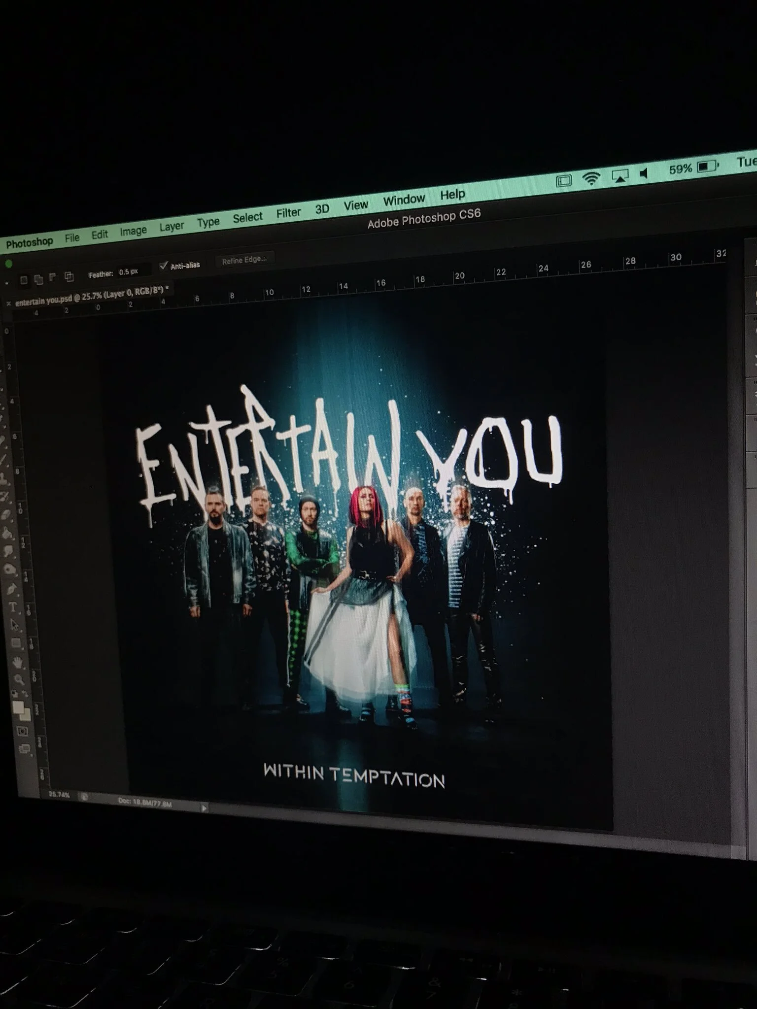Viewport: 757px width, 1009px height.
Task: Click the AirPlay display icon
Action: click(x=619, y=176)
